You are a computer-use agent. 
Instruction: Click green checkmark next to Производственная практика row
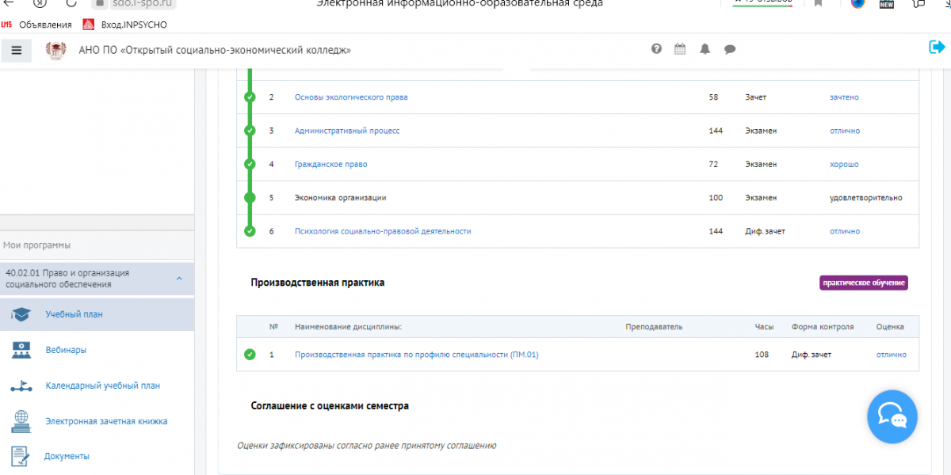point(250,355)
